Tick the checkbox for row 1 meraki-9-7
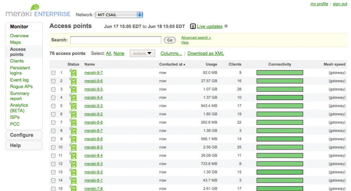Viewport: 351px width, 191px height. point(53,73)
